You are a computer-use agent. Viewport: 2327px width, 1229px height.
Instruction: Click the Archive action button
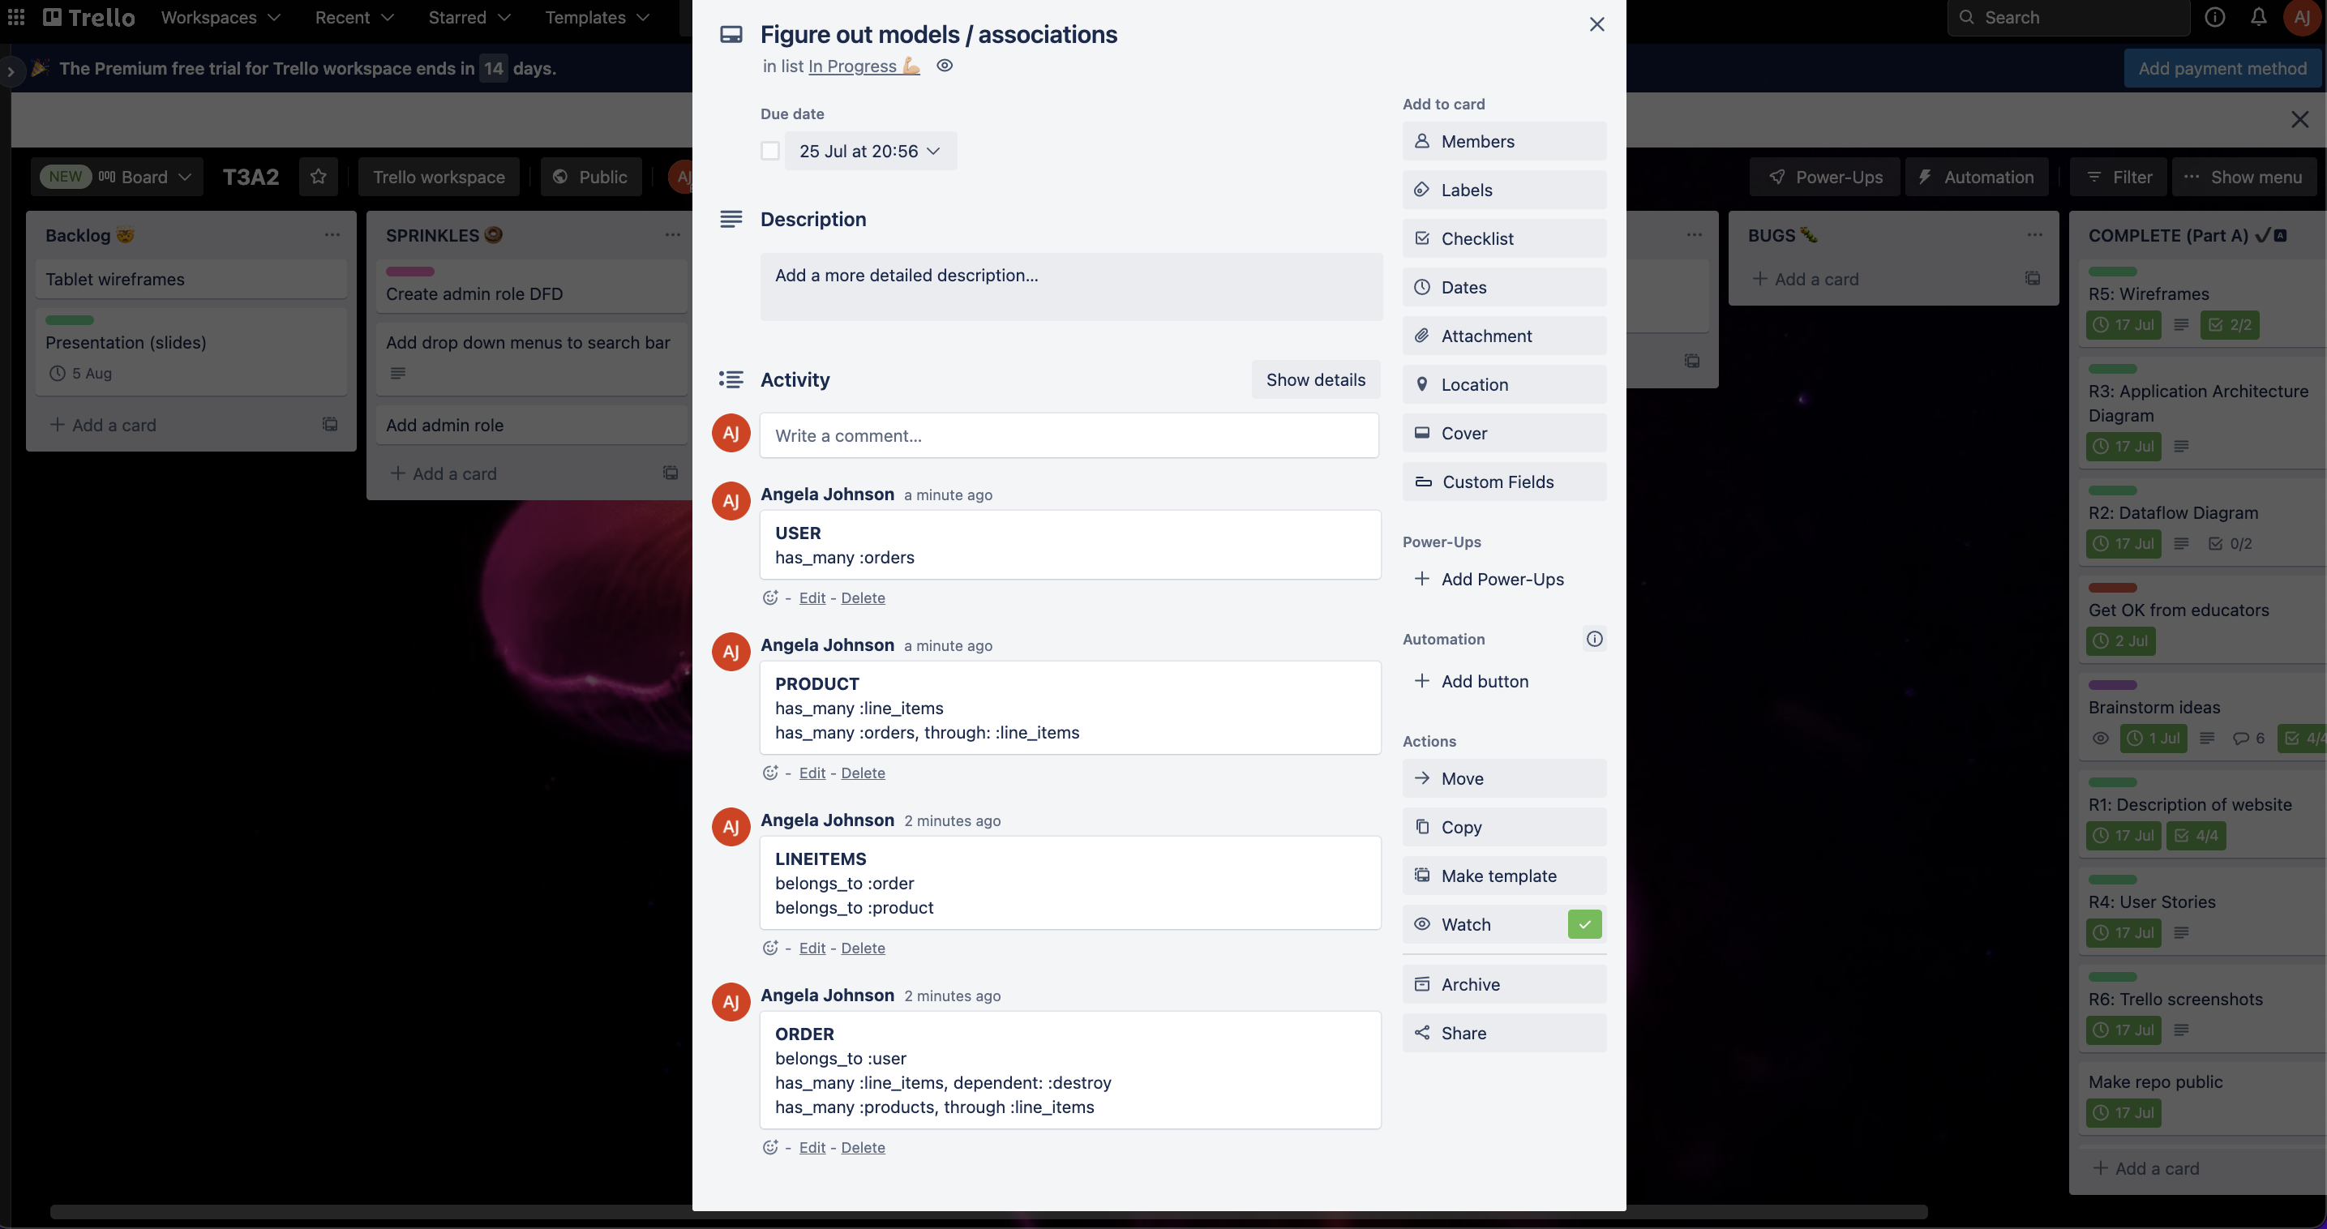tap(1501, 983)
